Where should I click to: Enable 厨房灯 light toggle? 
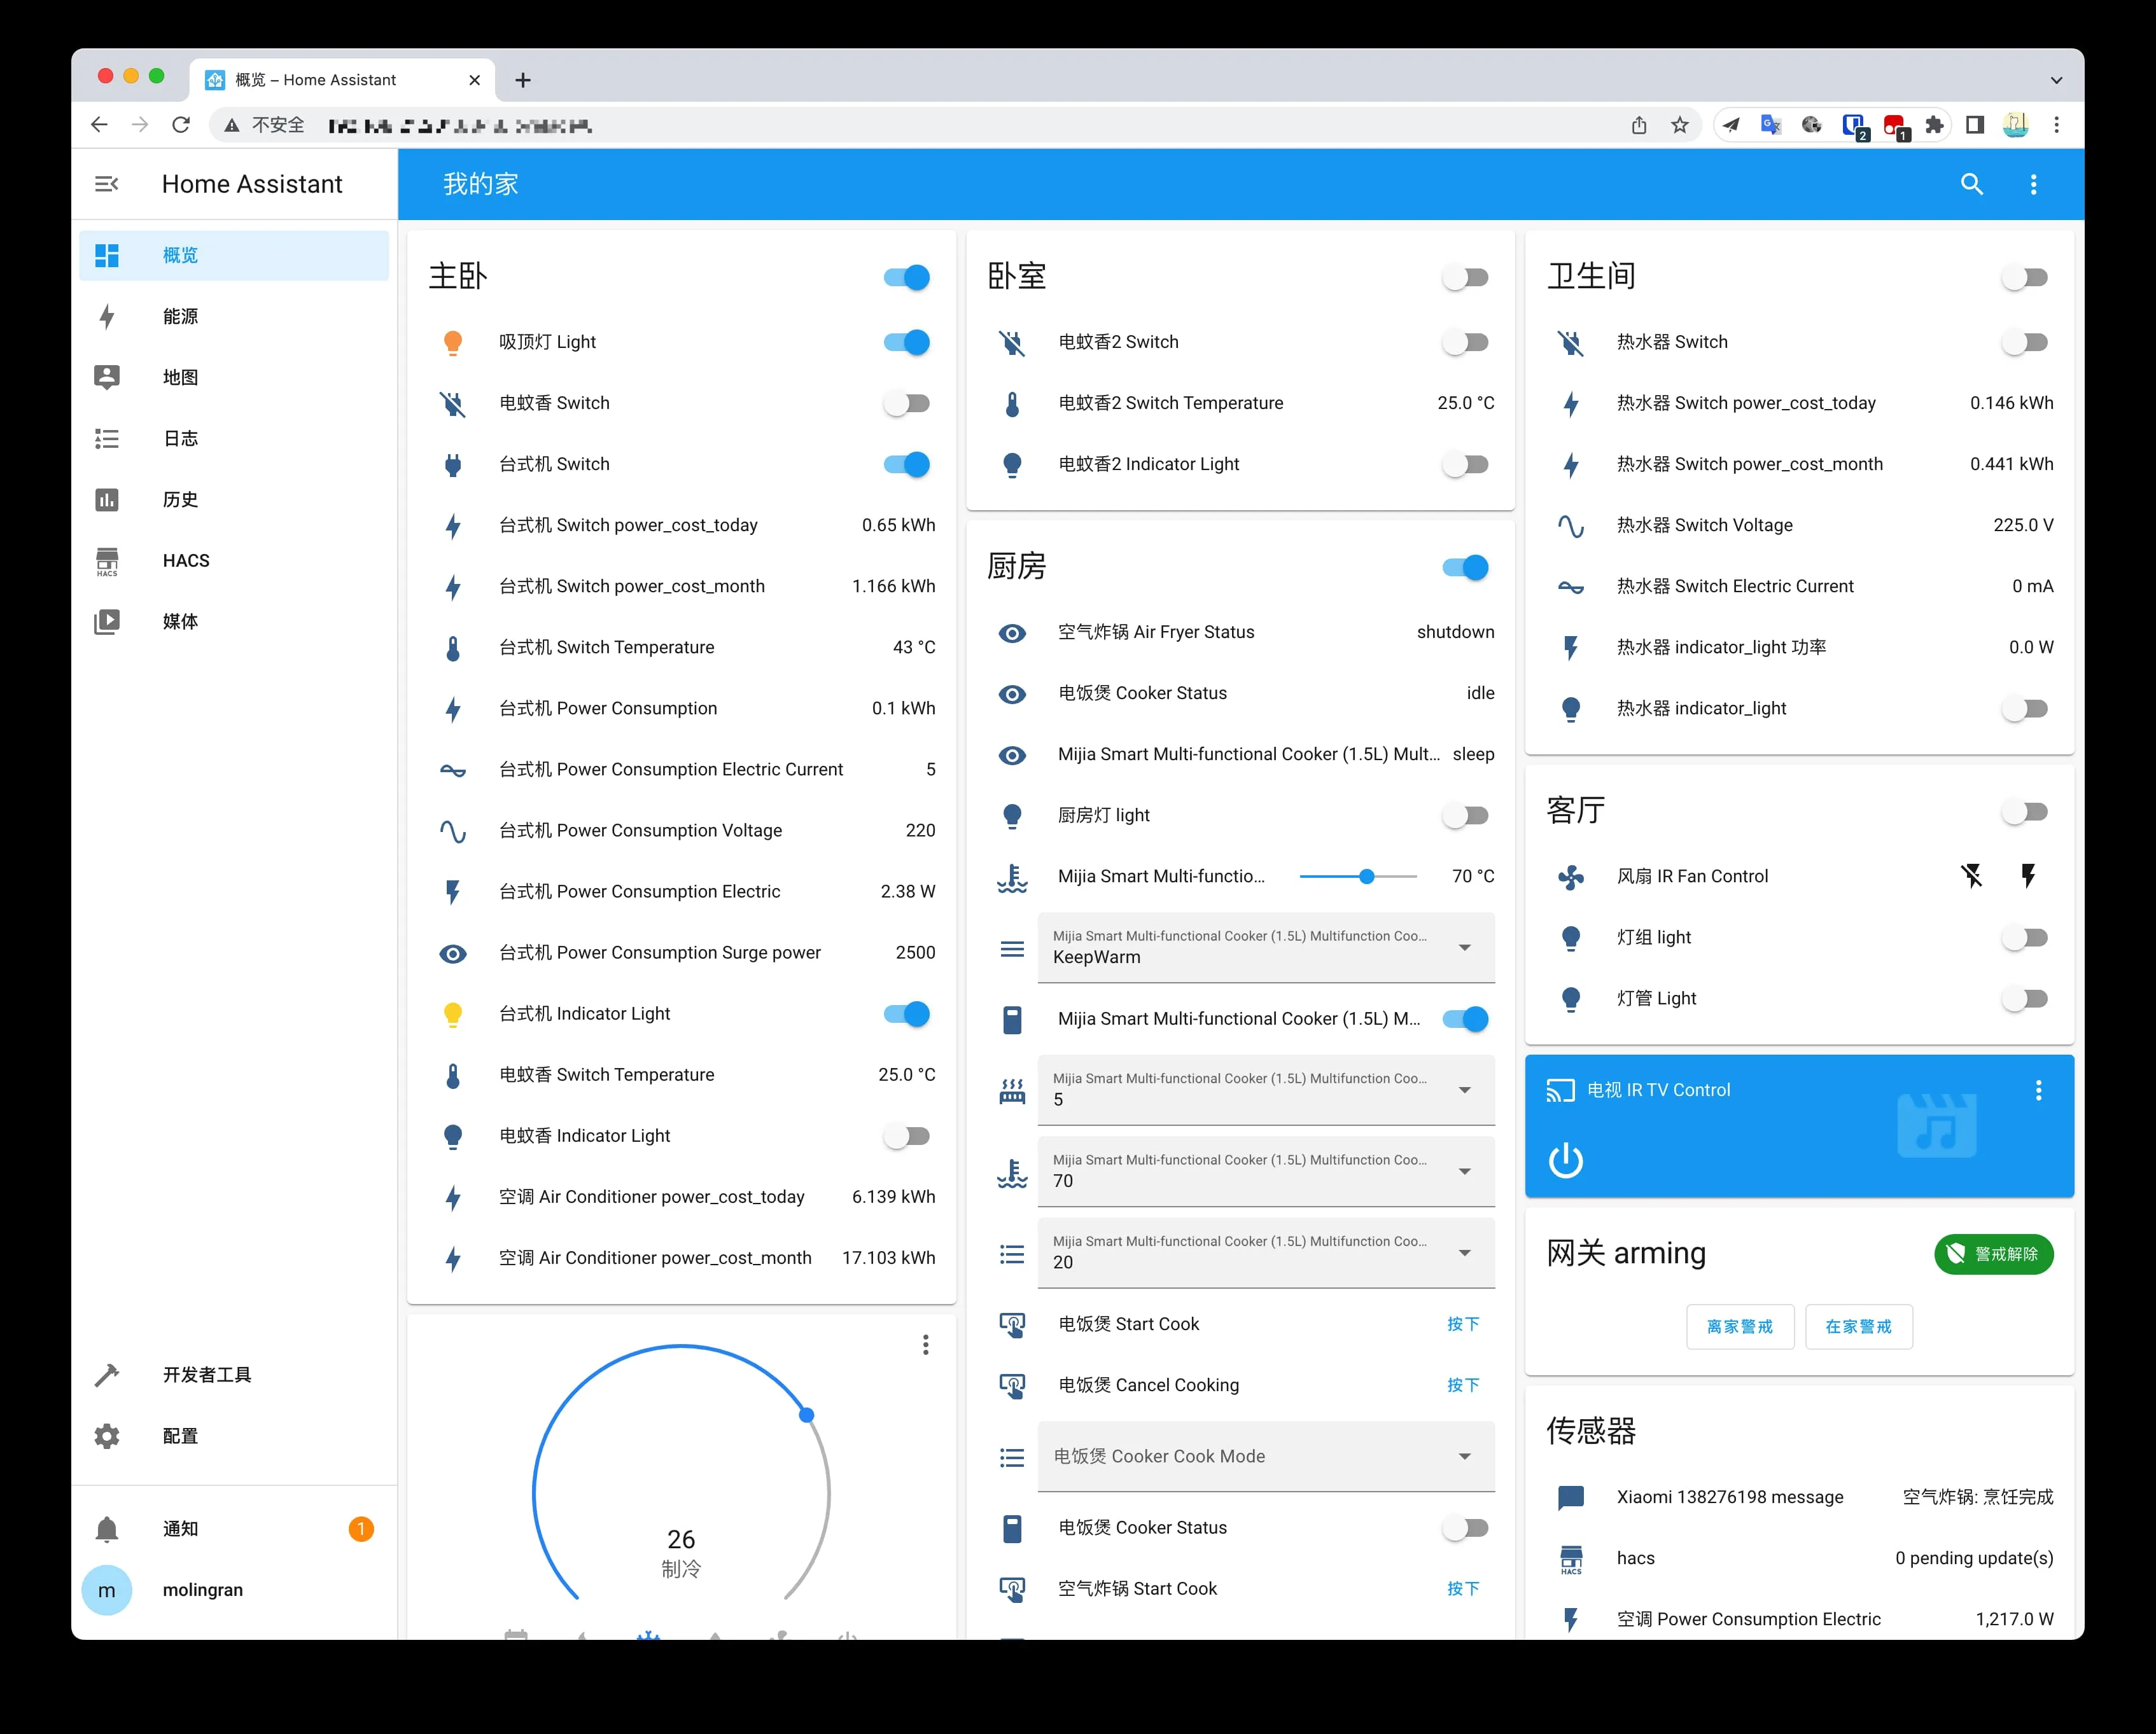tap(1465, 815)
